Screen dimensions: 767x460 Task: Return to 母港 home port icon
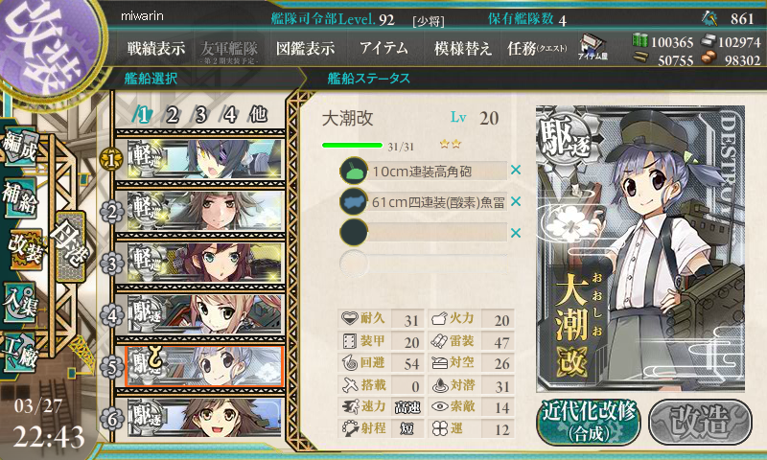(70, 246)
